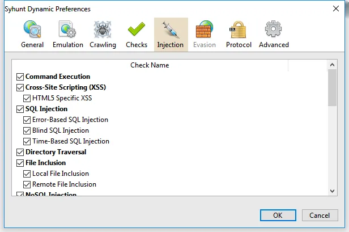The width and height of the screenshot is (349, 232).
Task: Open the Emulation settings icon
Action: [67, 29]
